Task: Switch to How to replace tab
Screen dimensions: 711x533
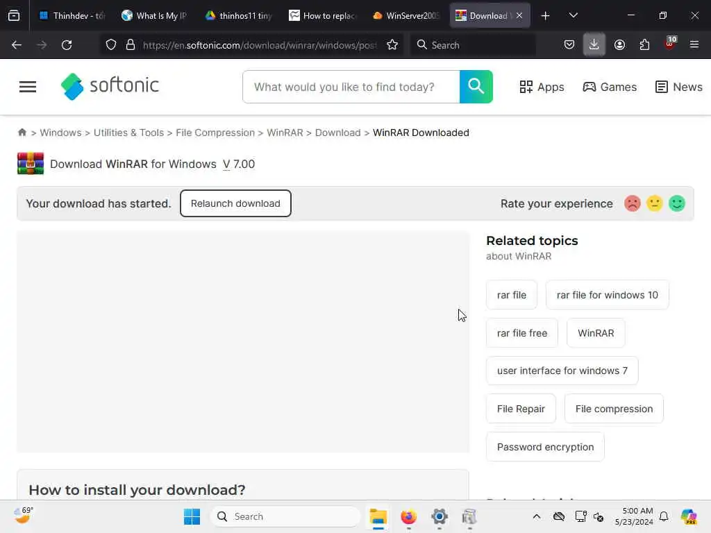Action: (322, 16)
